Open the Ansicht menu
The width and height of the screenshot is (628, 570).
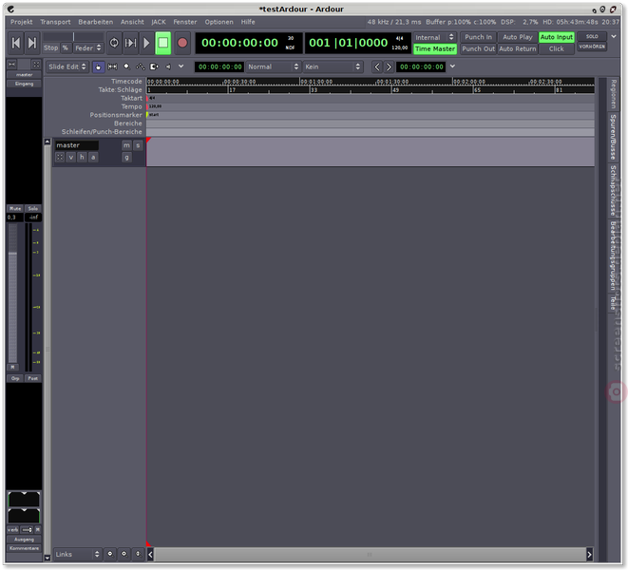click(132, 22)
